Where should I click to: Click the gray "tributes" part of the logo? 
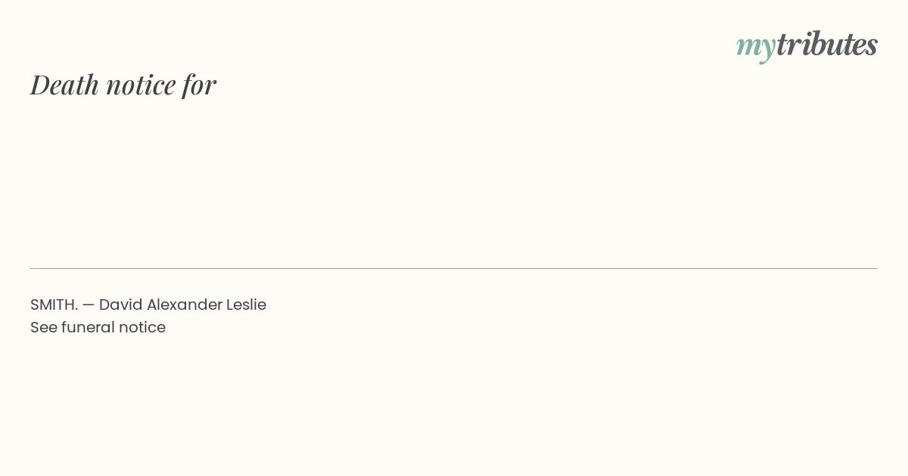point(827,44)
